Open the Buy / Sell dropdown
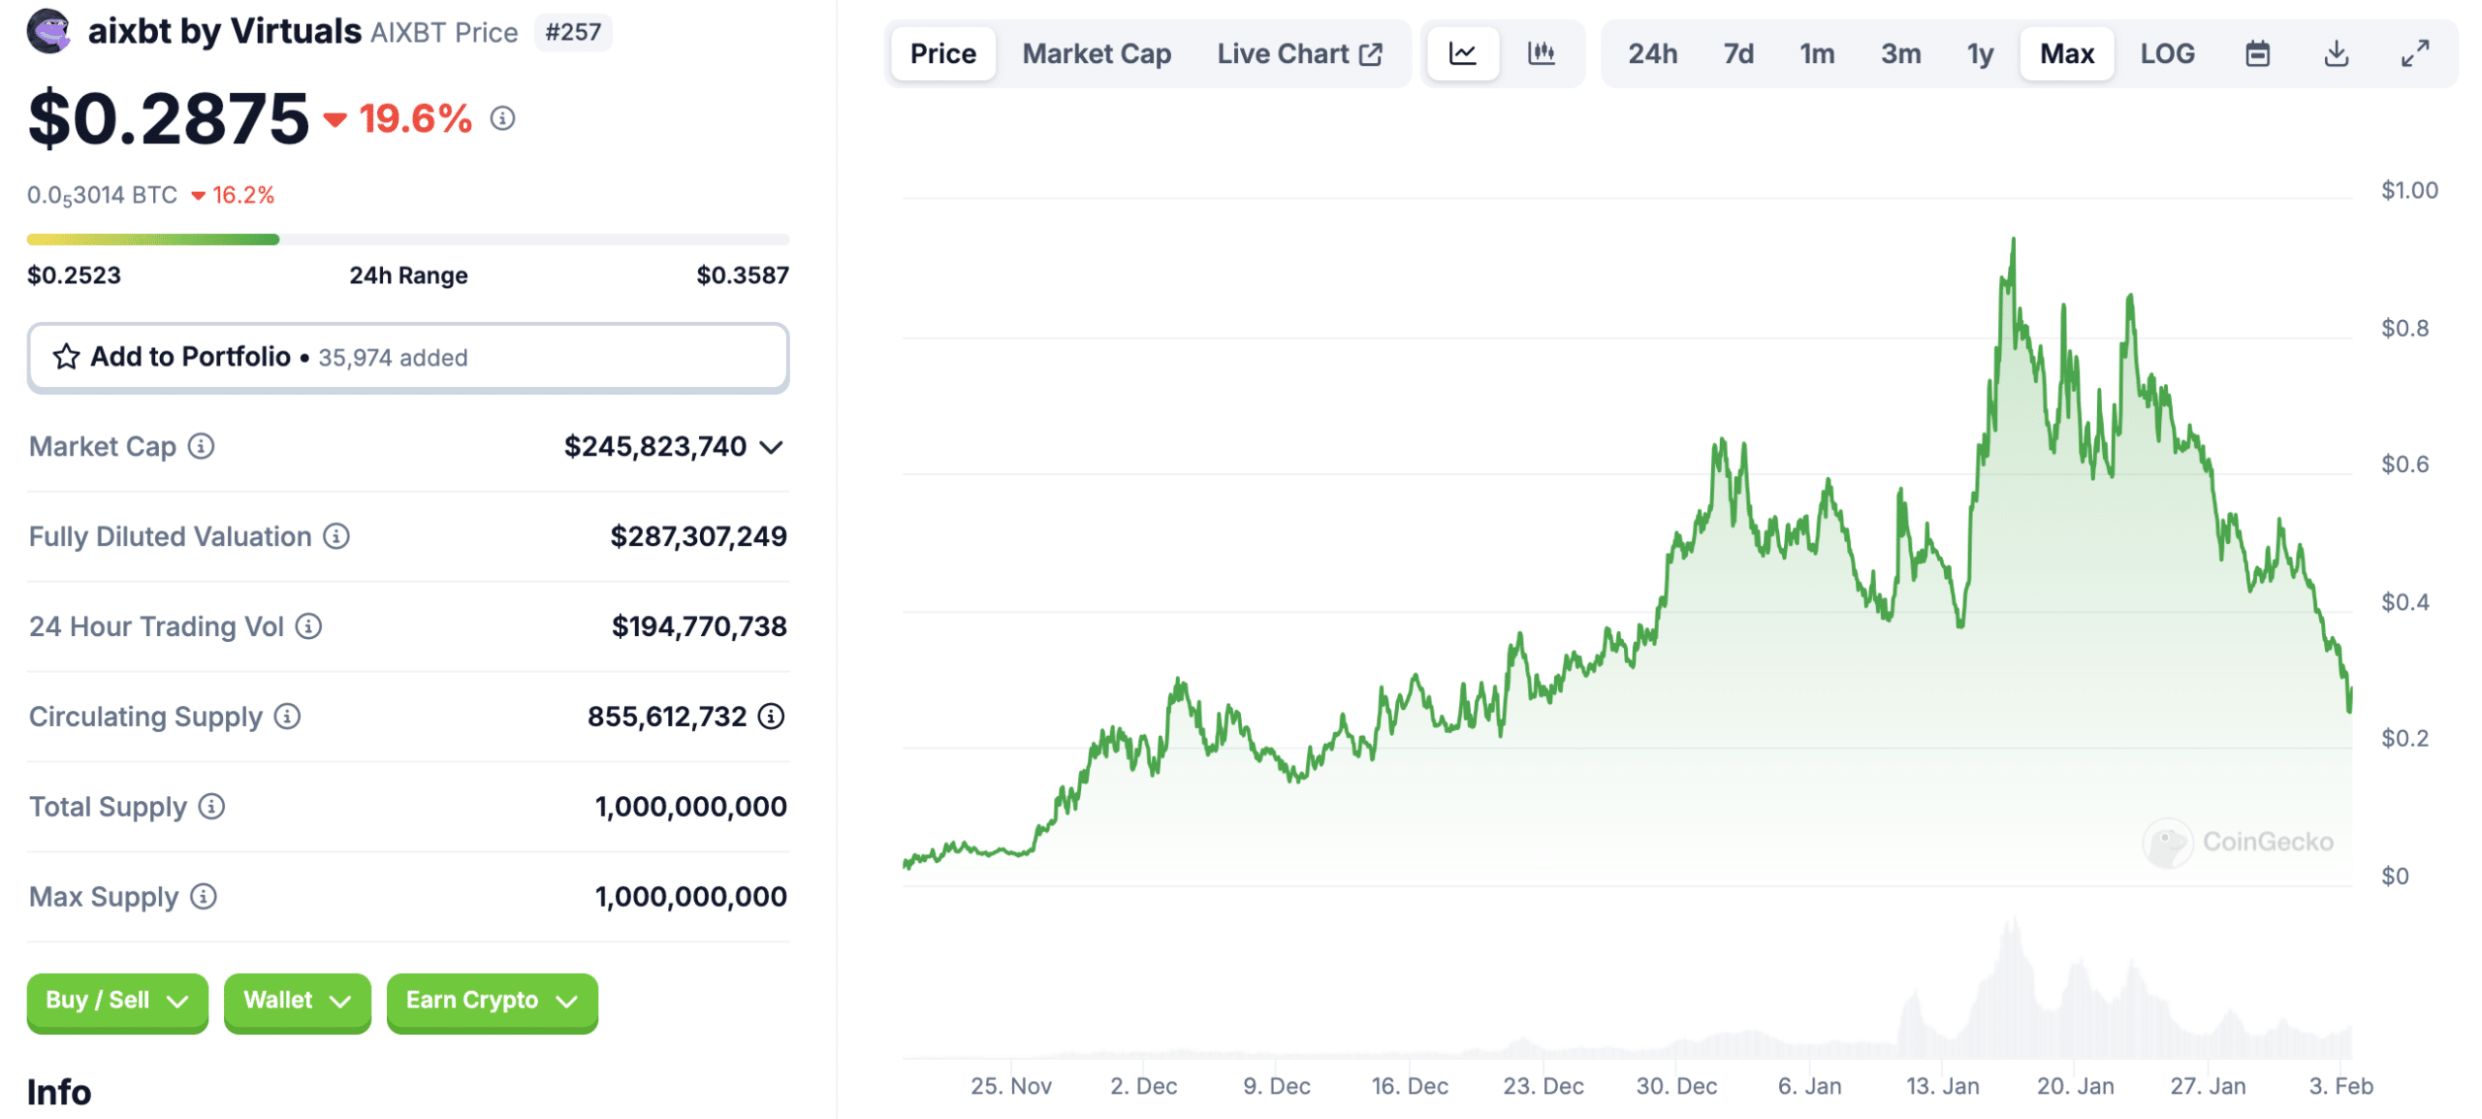 pos(117,1002)
